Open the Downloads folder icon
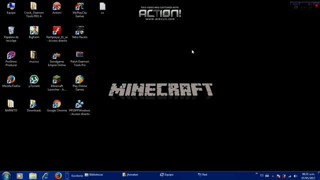320x180 pixels. [x=34, y=106]
